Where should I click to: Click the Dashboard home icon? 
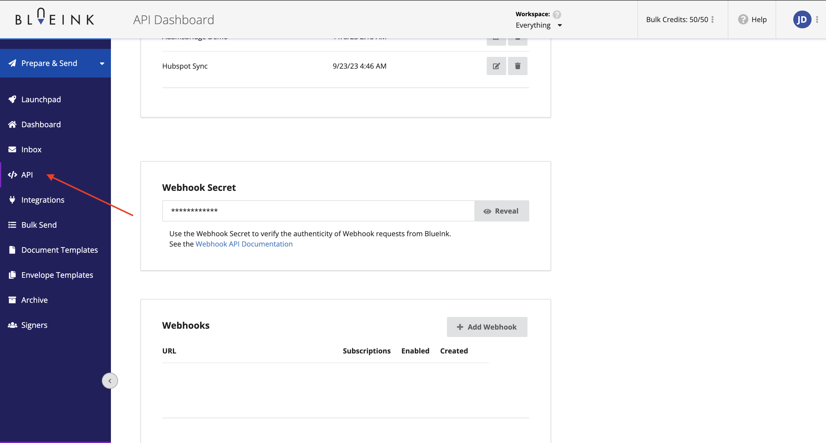click(12, 125)
